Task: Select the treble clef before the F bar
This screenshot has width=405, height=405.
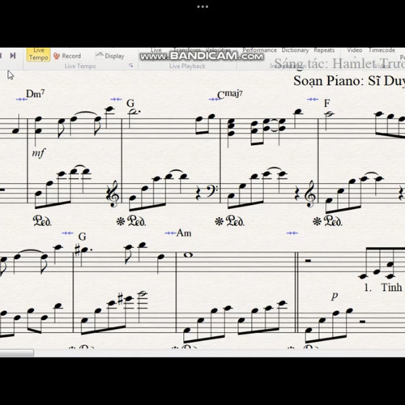Action: click(310, 194)
